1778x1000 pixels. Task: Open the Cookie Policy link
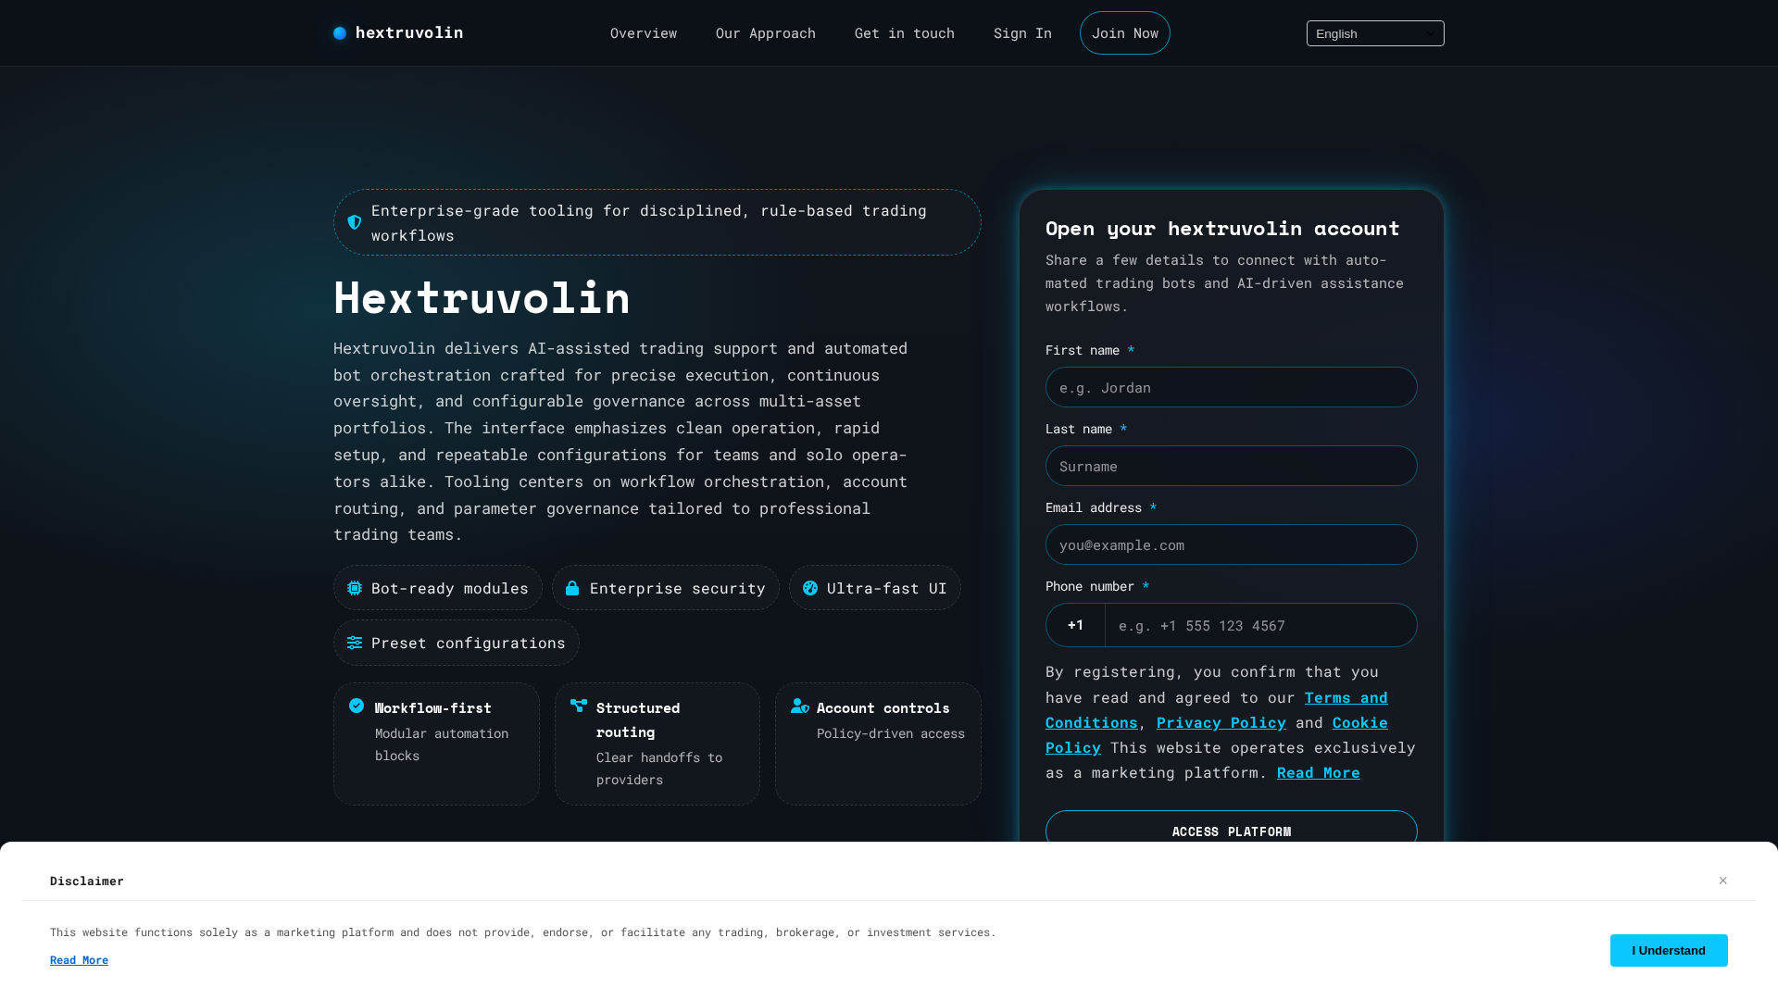[x=1217, y=735]
